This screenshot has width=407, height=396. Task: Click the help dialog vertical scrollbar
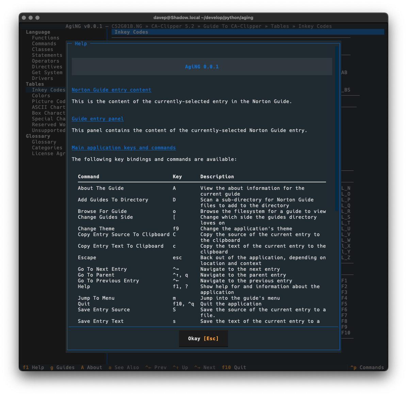point(337,129)
